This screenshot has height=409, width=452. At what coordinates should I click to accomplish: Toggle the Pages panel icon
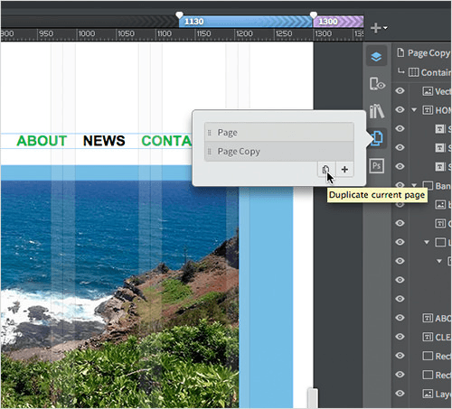tap(377, 138)
